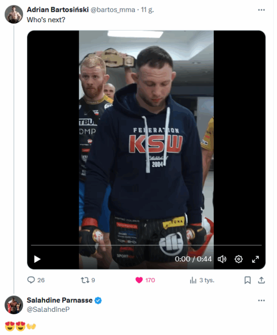Open Salahdine Parnasse's profile avatar
Screen dimensions: 277x335
[x=14, y=305]
